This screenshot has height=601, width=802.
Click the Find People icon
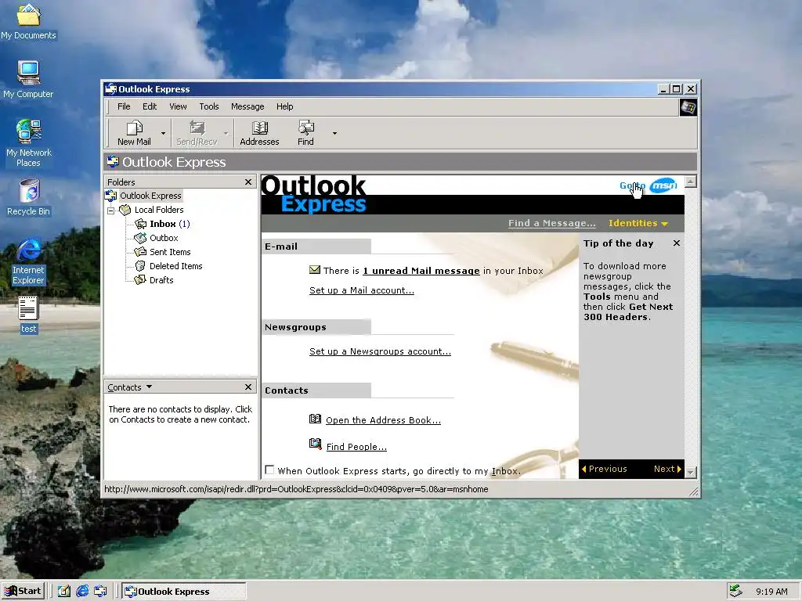pos(315,444)
